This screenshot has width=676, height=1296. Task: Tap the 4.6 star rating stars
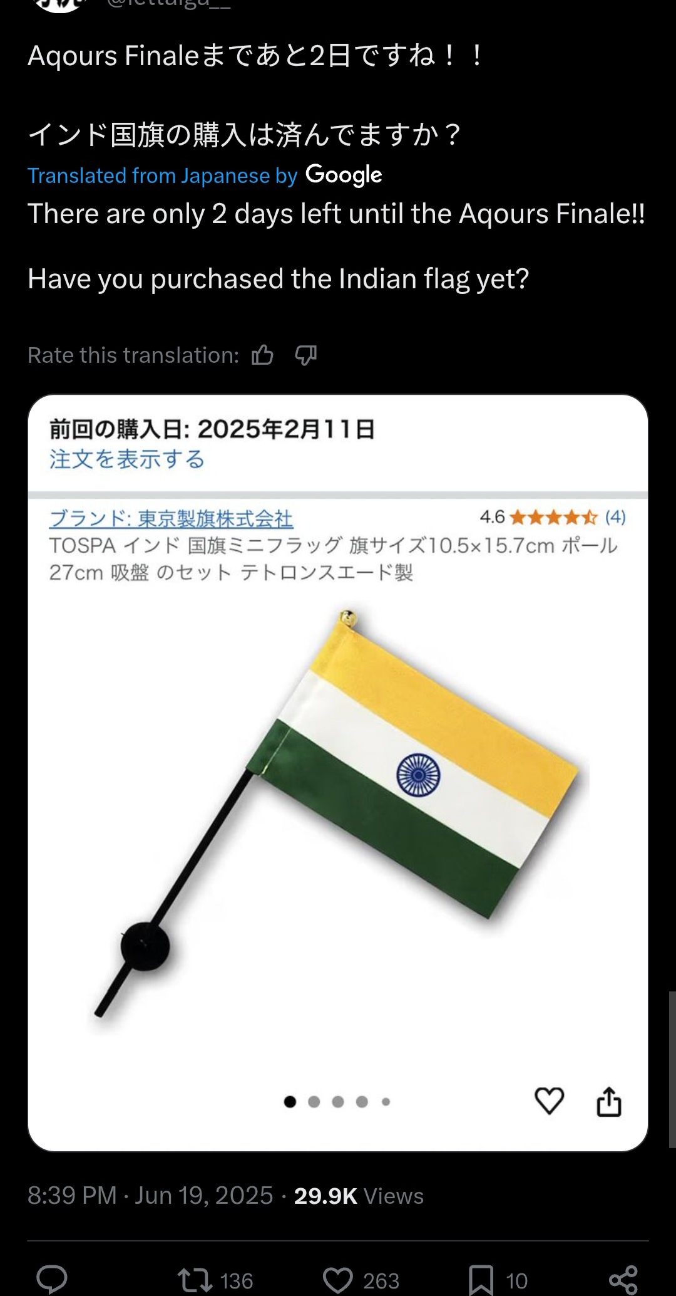(553, 517)
